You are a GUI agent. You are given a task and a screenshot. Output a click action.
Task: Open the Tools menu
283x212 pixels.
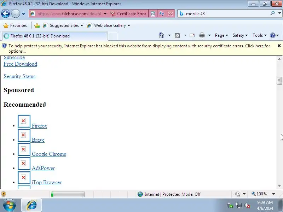click(260, 35)
